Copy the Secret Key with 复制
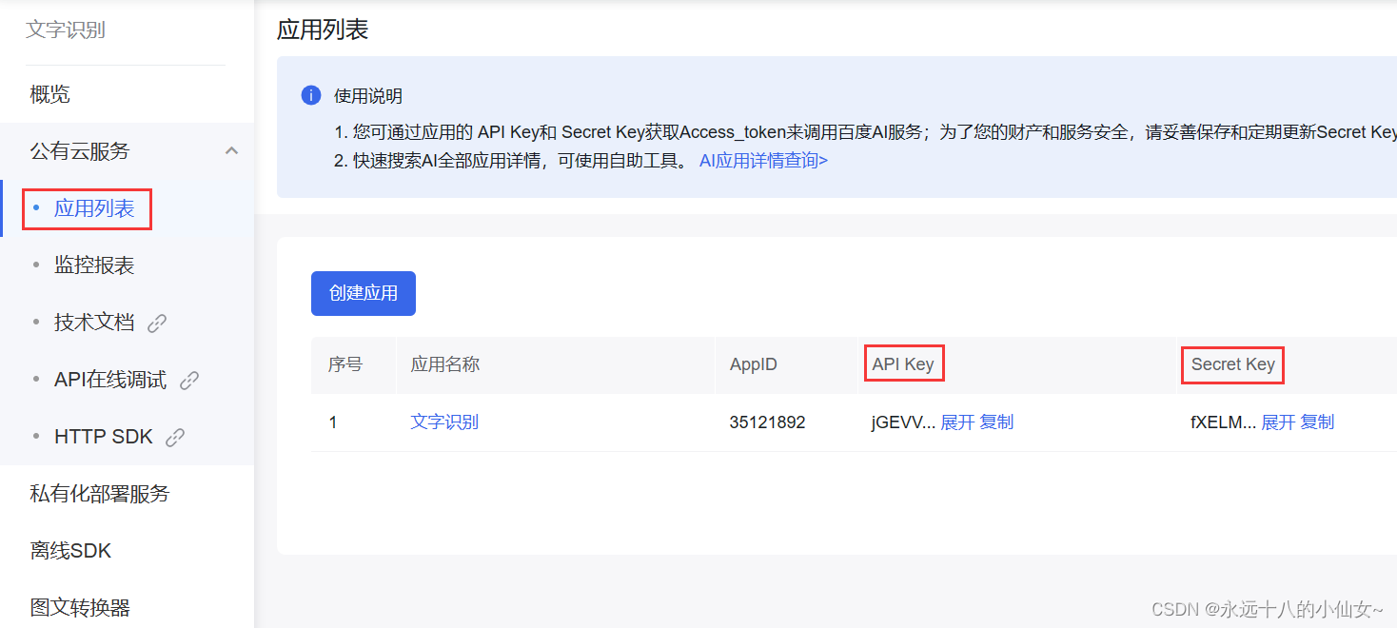The height and width of the screenshot is (628, 1397). [x=1317, y=422]
